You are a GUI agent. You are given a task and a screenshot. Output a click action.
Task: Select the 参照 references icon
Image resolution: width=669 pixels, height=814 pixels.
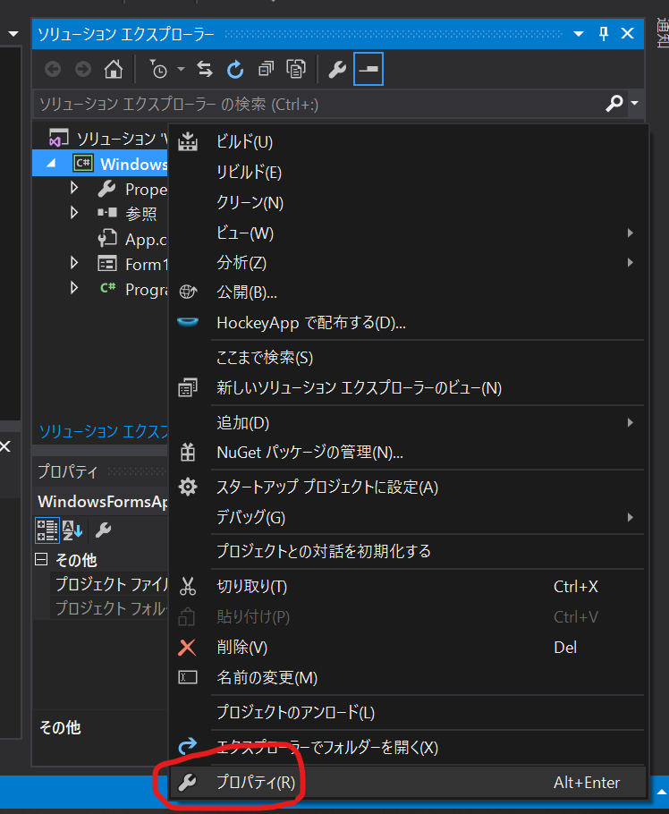(107, 212)
